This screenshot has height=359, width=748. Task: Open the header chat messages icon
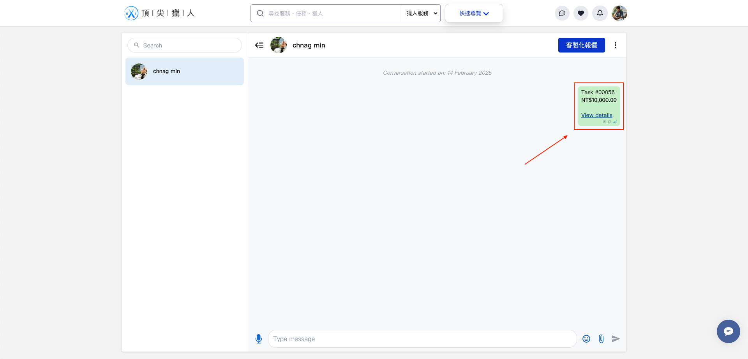[x=562, y=13]
